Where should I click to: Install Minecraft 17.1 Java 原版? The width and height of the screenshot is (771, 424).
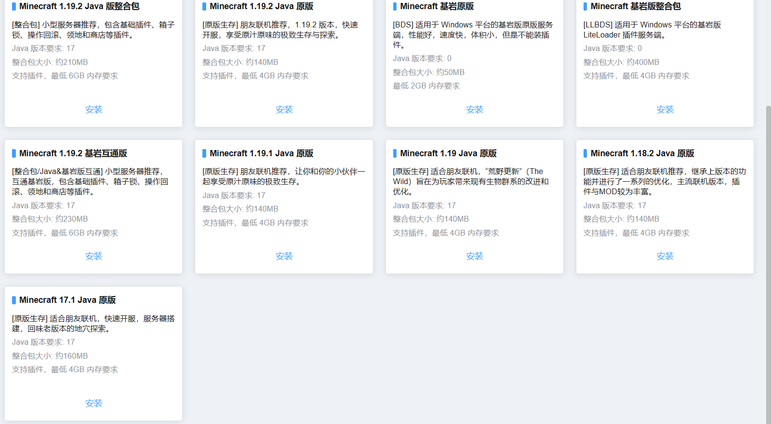point(94,403)
